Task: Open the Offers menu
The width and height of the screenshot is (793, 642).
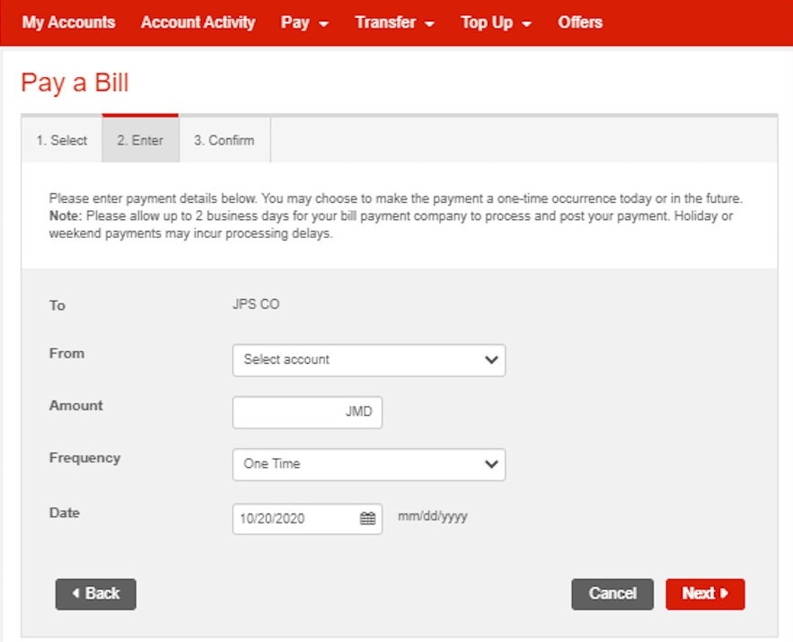Action: pos(579,22)
